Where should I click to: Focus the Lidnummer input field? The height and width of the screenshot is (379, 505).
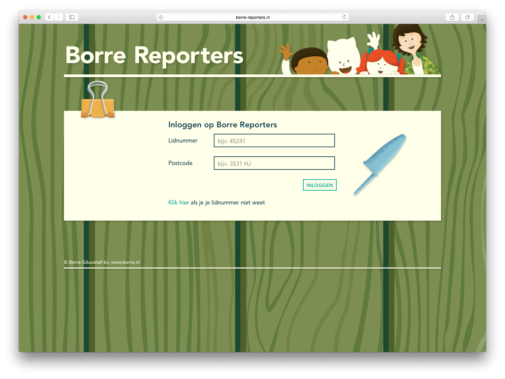[x=274, y=140]
